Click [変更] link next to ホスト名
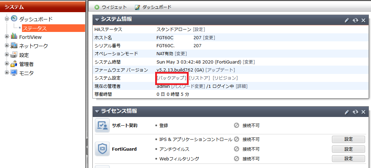The height and width of the screenshot is (168, 371). [x=209, y=38]
